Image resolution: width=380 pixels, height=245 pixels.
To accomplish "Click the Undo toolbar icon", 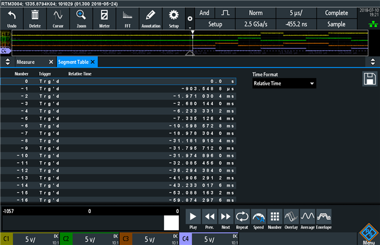I will click(12, 18).
